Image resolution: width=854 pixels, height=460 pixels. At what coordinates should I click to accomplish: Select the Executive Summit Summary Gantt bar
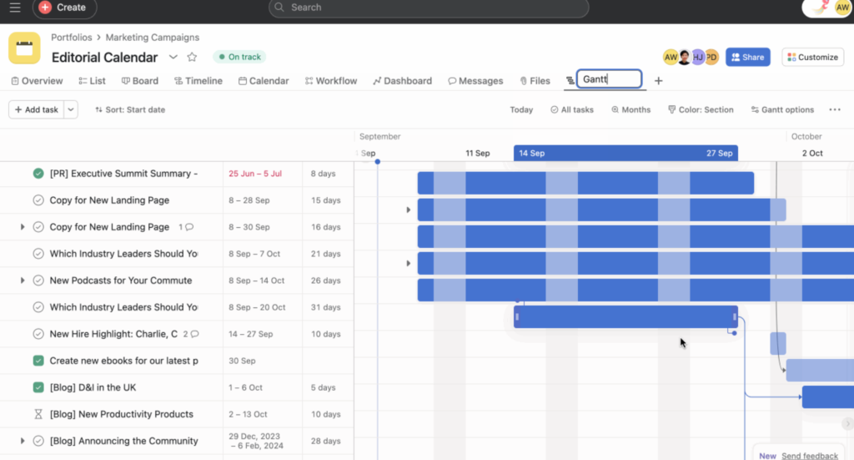coord(585,183)
